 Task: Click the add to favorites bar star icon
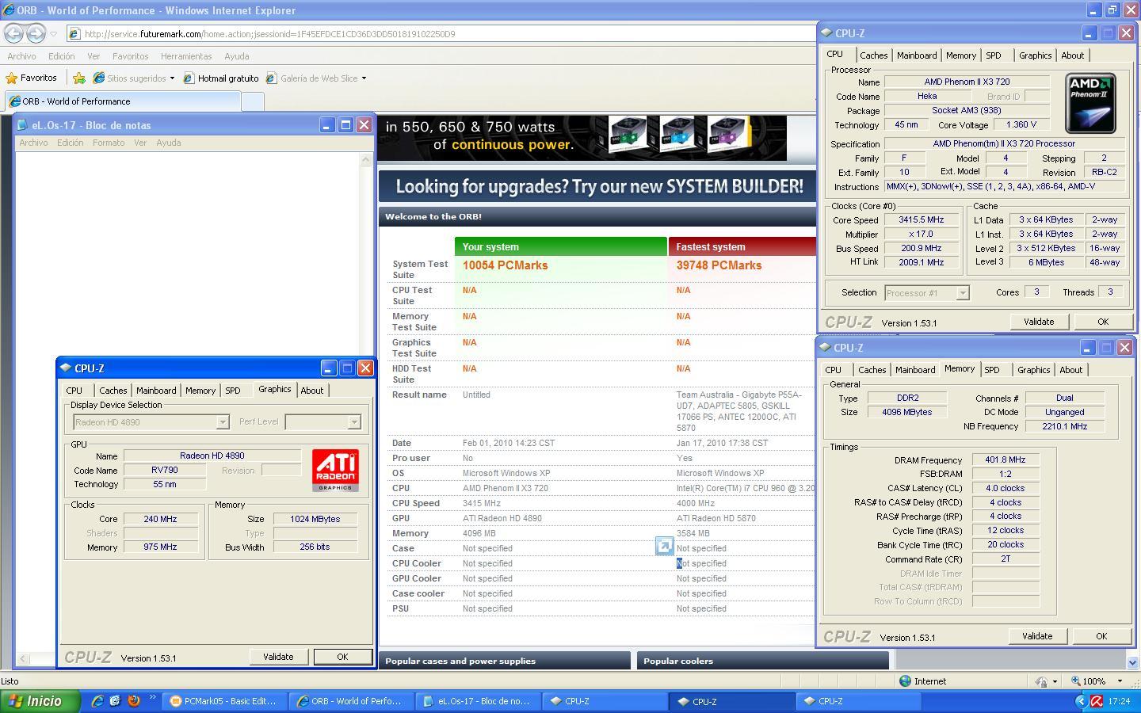tap(79, 78)
